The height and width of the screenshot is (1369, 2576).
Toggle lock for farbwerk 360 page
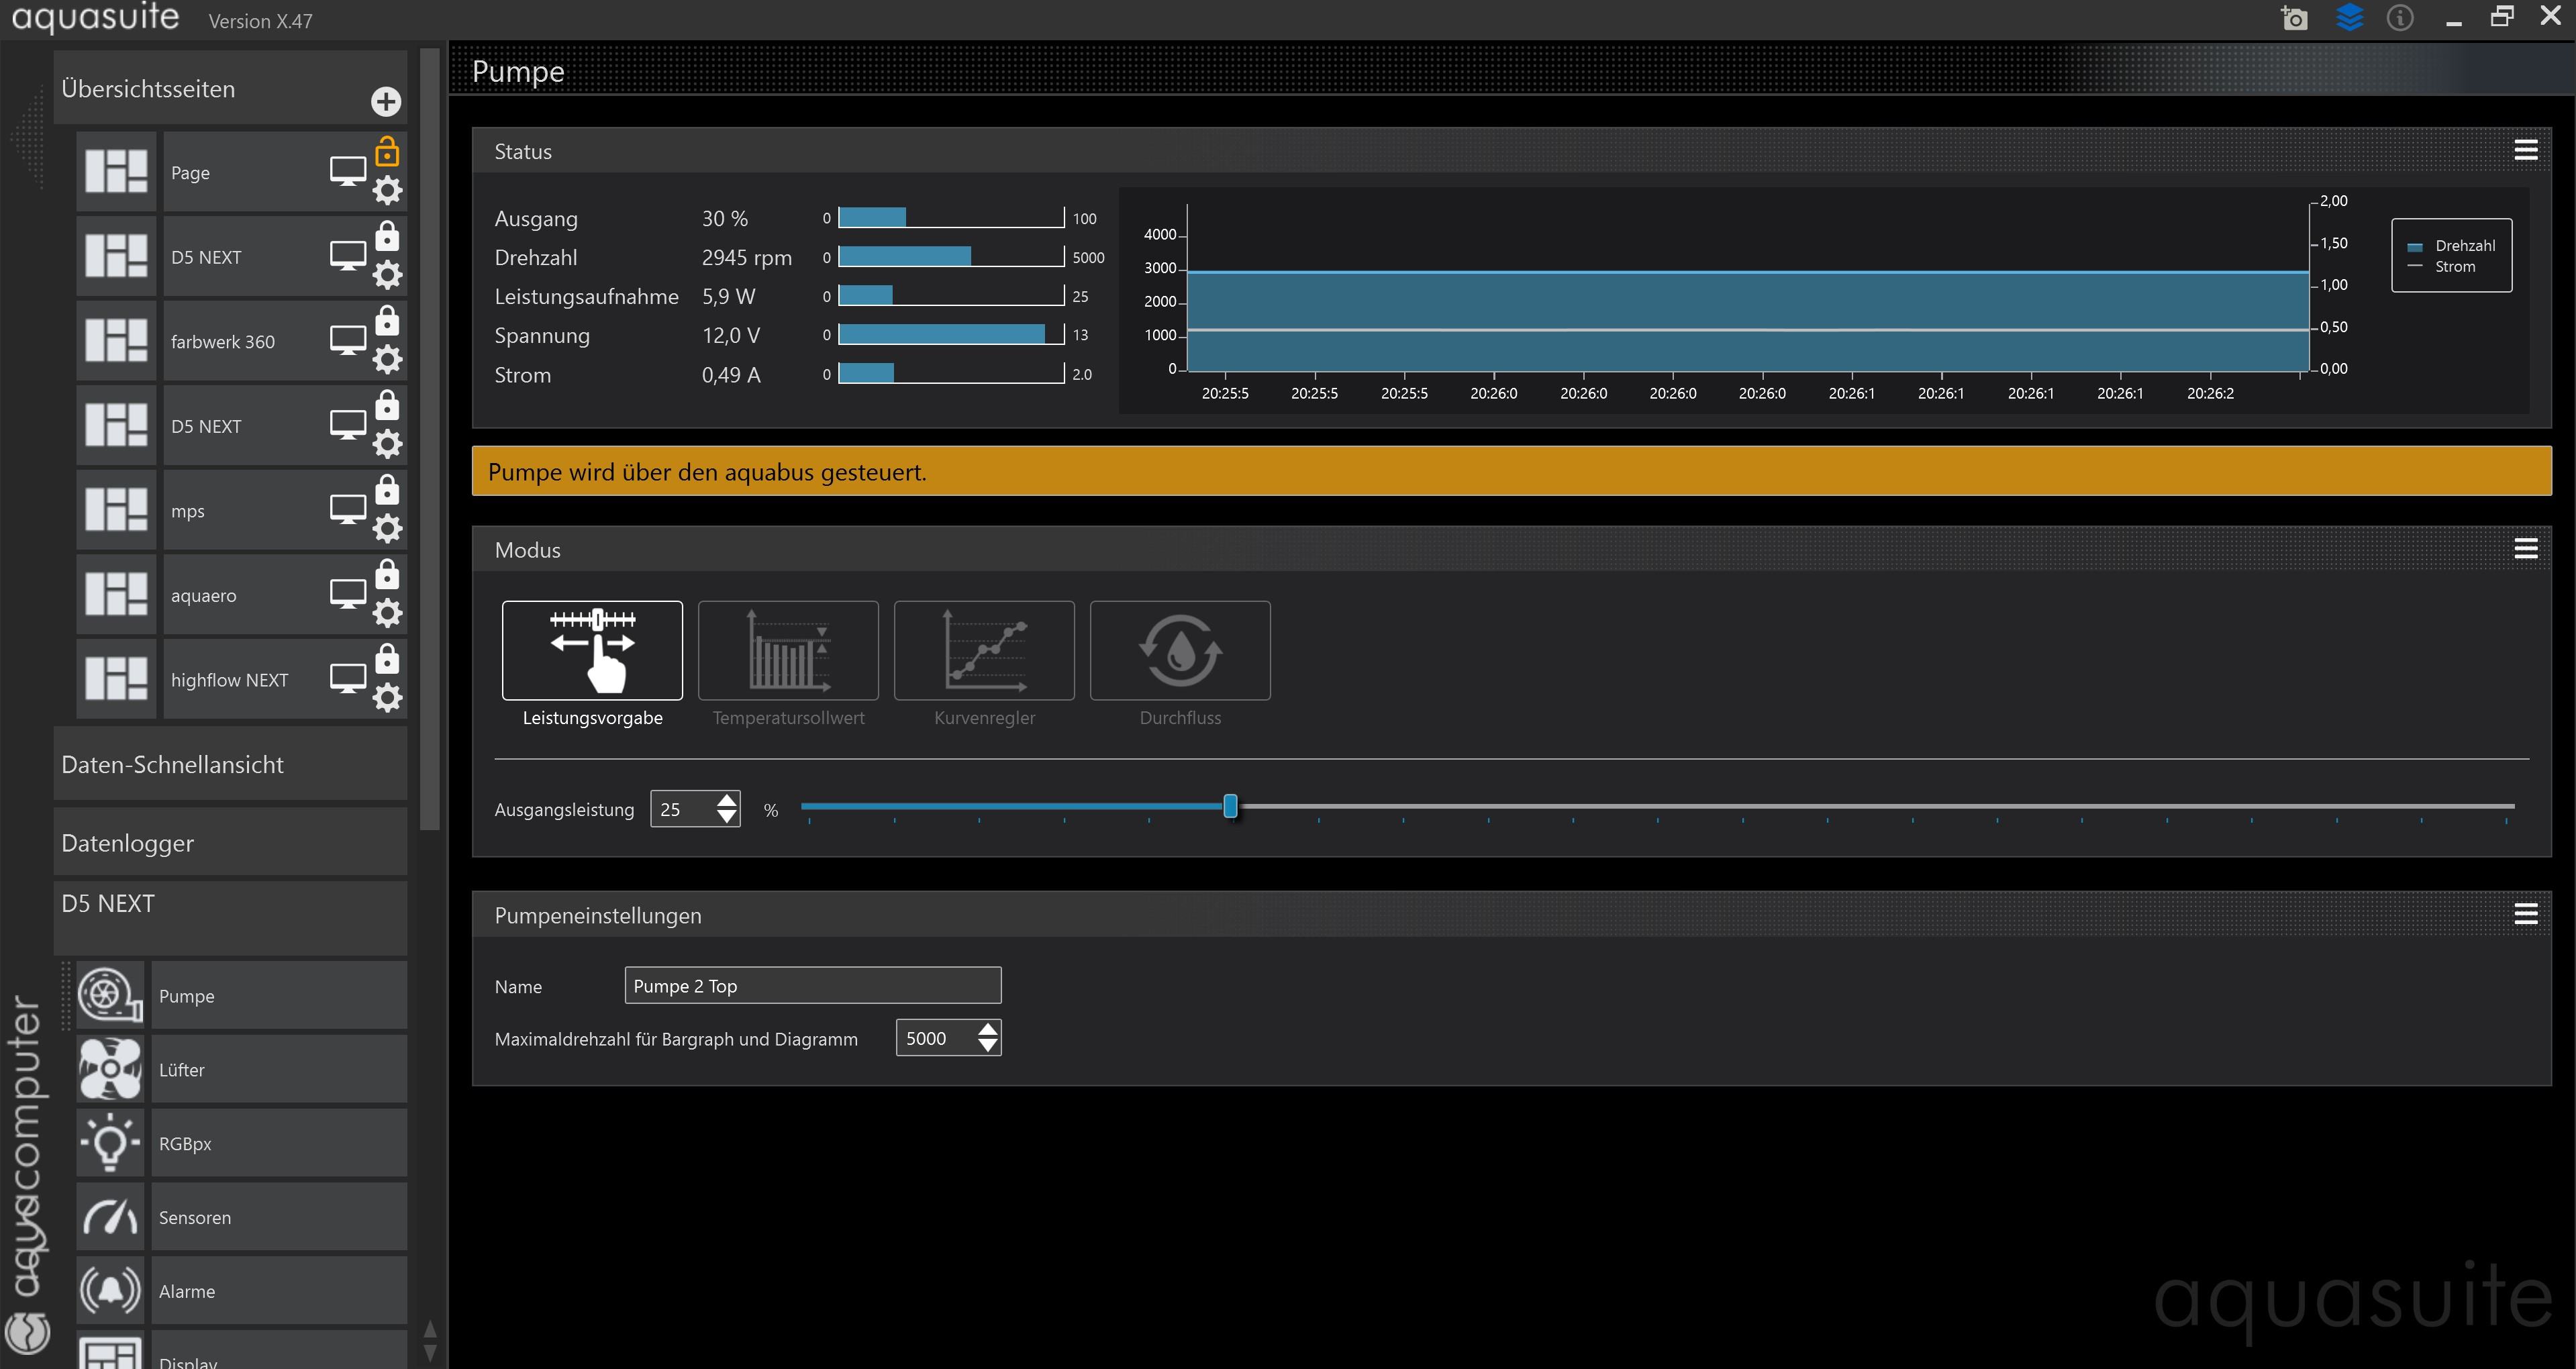click(387, 320)
